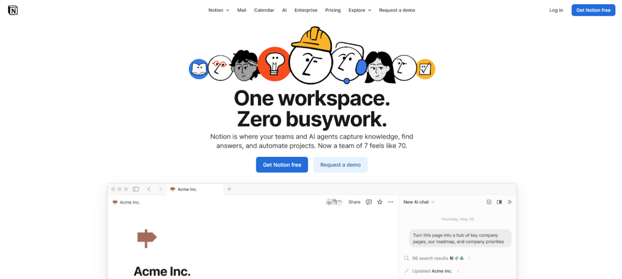This screenshot has width=622, height=279.
Task: Toggle the AI chat panel layout icon
Action: (499, 202)
